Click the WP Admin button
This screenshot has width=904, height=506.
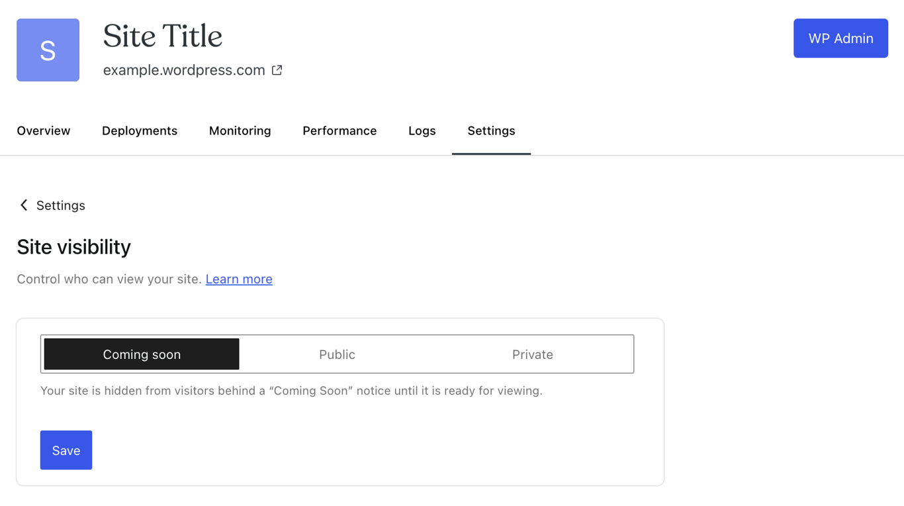pos(840,38)
